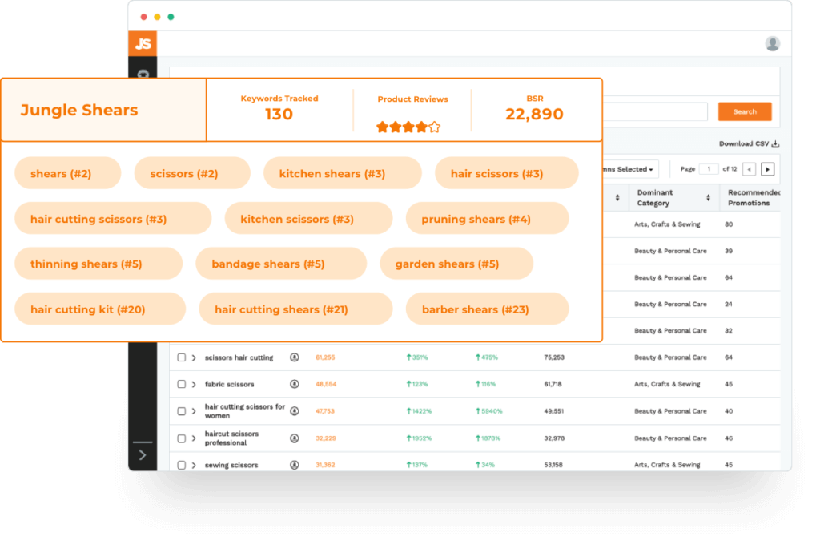Screen dimensions: 820x545
Task: Click the Recommended Promotions column header
Action: (753, 198)
